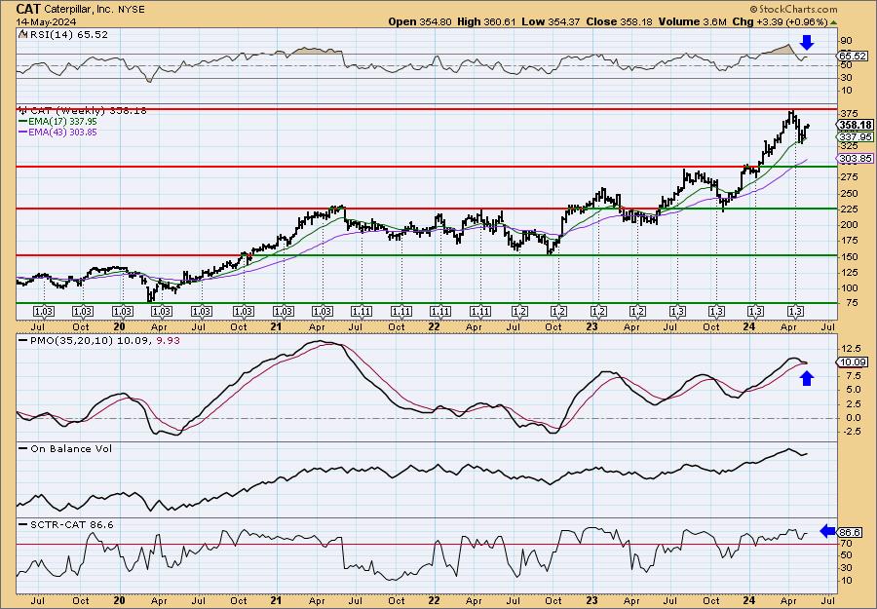Click the 10.09 PMO value tag on right axis

[x=854, y=362]
